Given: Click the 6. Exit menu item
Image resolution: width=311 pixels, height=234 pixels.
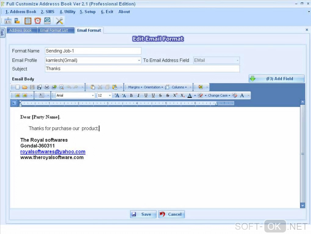Looking at the screenshot, I should pyautogui.click(x=107, y=12).
